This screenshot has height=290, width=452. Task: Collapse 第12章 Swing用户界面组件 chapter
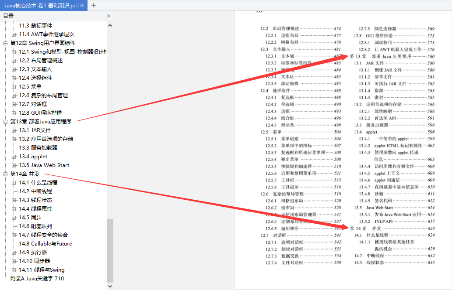(5, 43)
